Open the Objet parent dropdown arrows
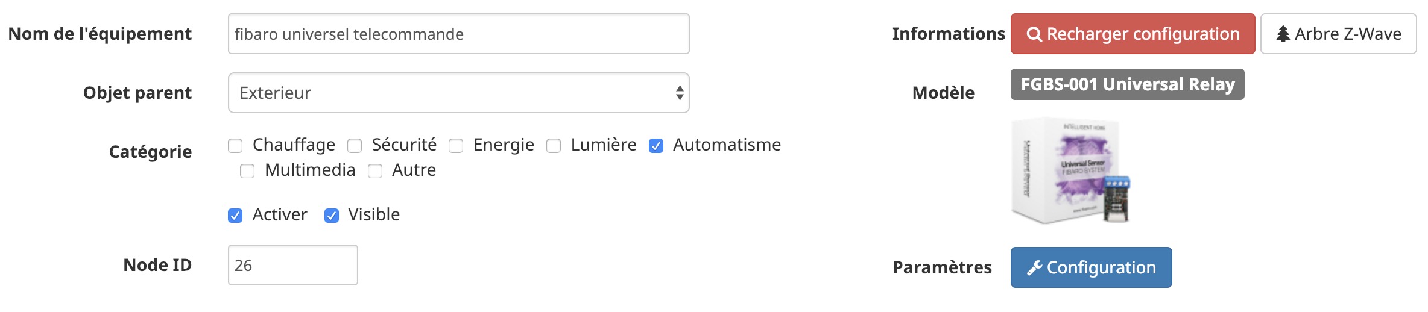 point(680,93)
